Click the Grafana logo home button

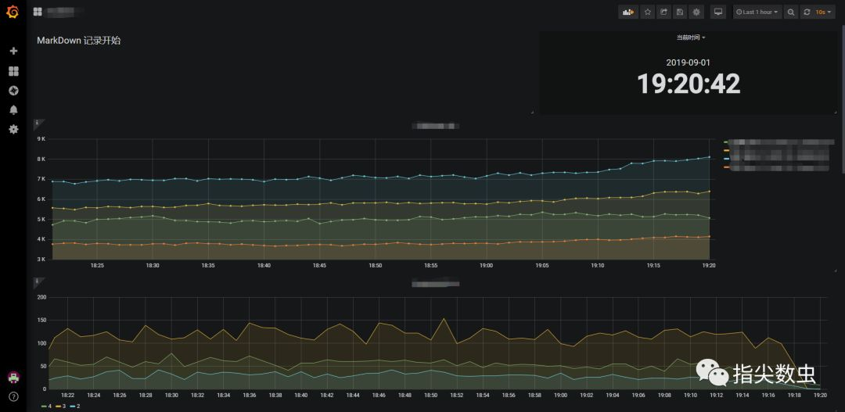(x=13, y=12)
